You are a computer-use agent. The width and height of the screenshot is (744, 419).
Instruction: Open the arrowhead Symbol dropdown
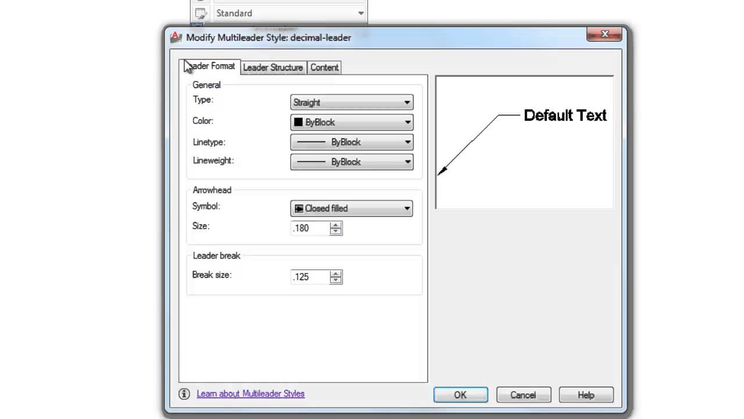(352, 208)
